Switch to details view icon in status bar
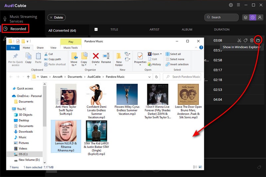The width and height of the screenshot is (266, 177). [x=195, y=167]
